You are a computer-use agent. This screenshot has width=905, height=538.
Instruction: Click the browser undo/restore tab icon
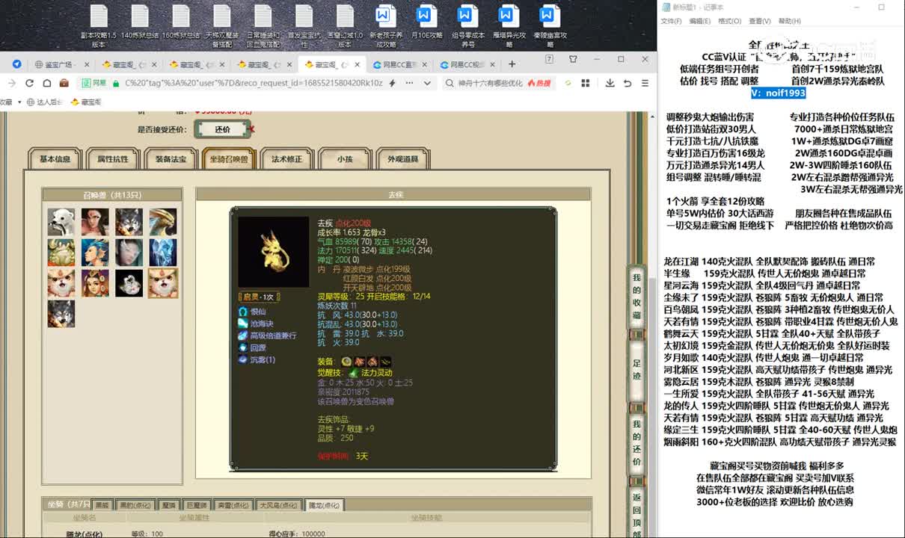click(627, 83)
